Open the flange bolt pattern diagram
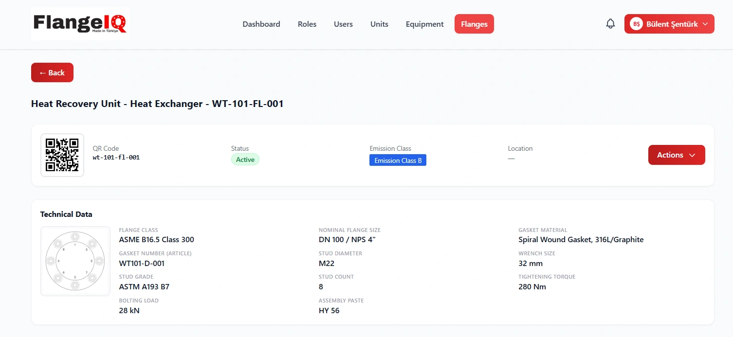 tap(75, 261)
